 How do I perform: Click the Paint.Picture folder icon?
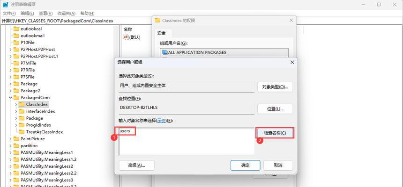(16, 139)
